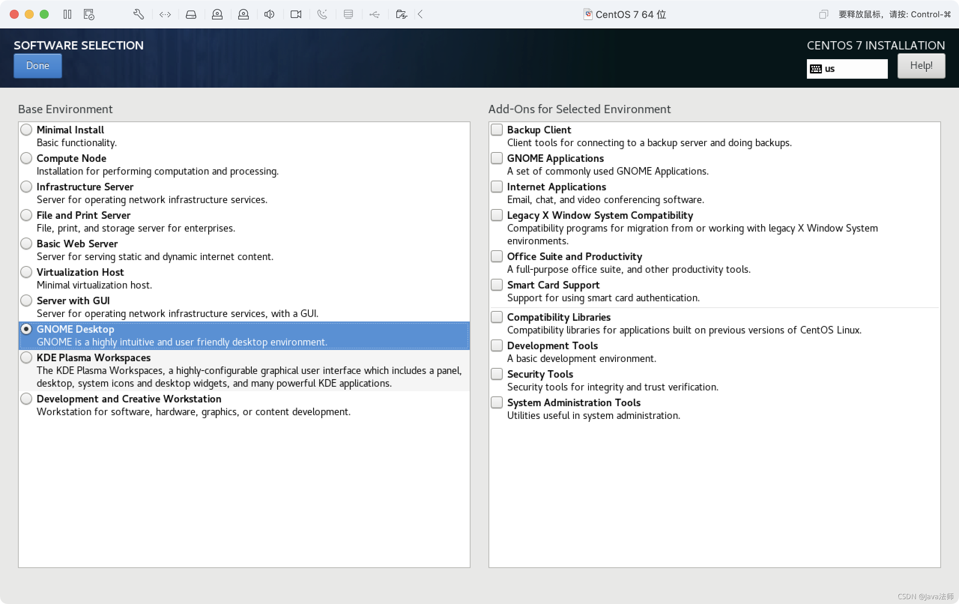The image size is (959, 604).
Task: Collapse the toolbar with the left chevron
Action: click(421, 15)
